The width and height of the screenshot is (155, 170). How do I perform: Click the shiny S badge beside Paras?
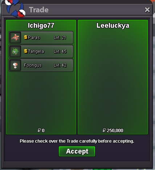26,37
